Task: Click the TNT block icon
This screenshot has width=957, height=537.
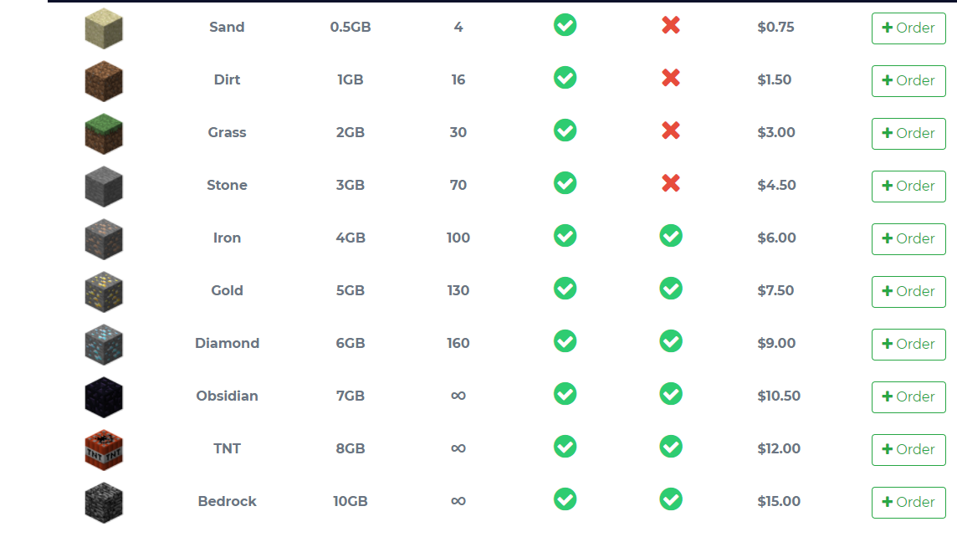Action: [104, 450]
